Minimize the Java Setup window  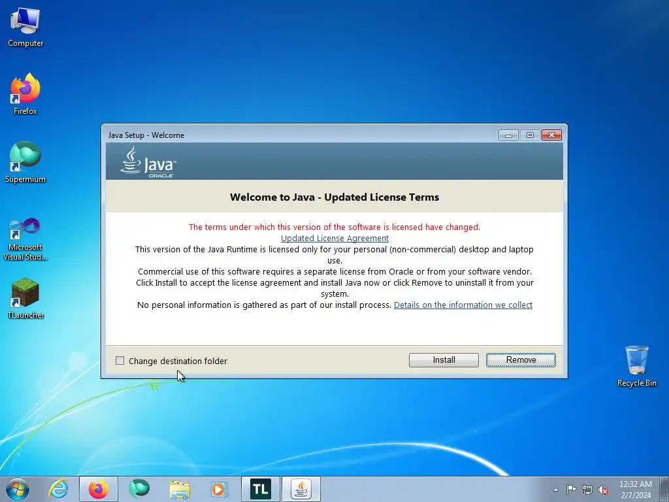point(508,135)
